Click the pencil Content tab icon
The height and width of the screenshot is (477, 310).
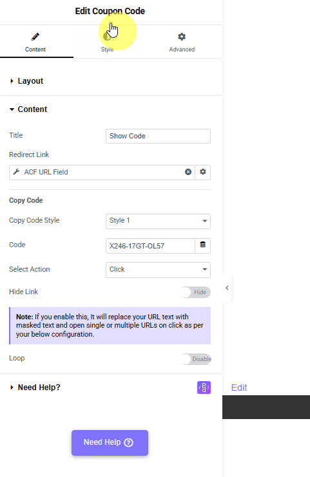(x=35, y=37)
